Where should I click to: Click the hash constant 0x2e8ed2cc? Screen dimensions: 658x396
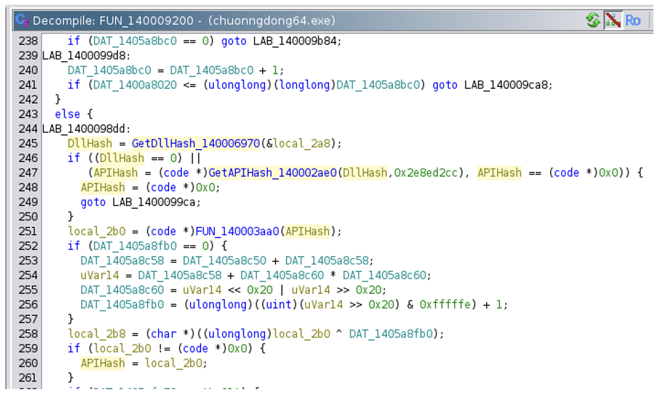[425, 173]
